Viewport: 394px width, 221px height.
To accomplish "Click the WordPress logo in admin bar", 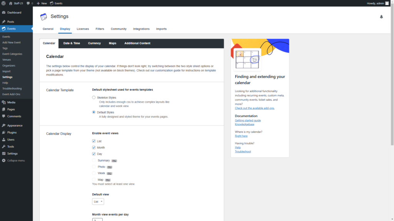I will coord(3,3).
